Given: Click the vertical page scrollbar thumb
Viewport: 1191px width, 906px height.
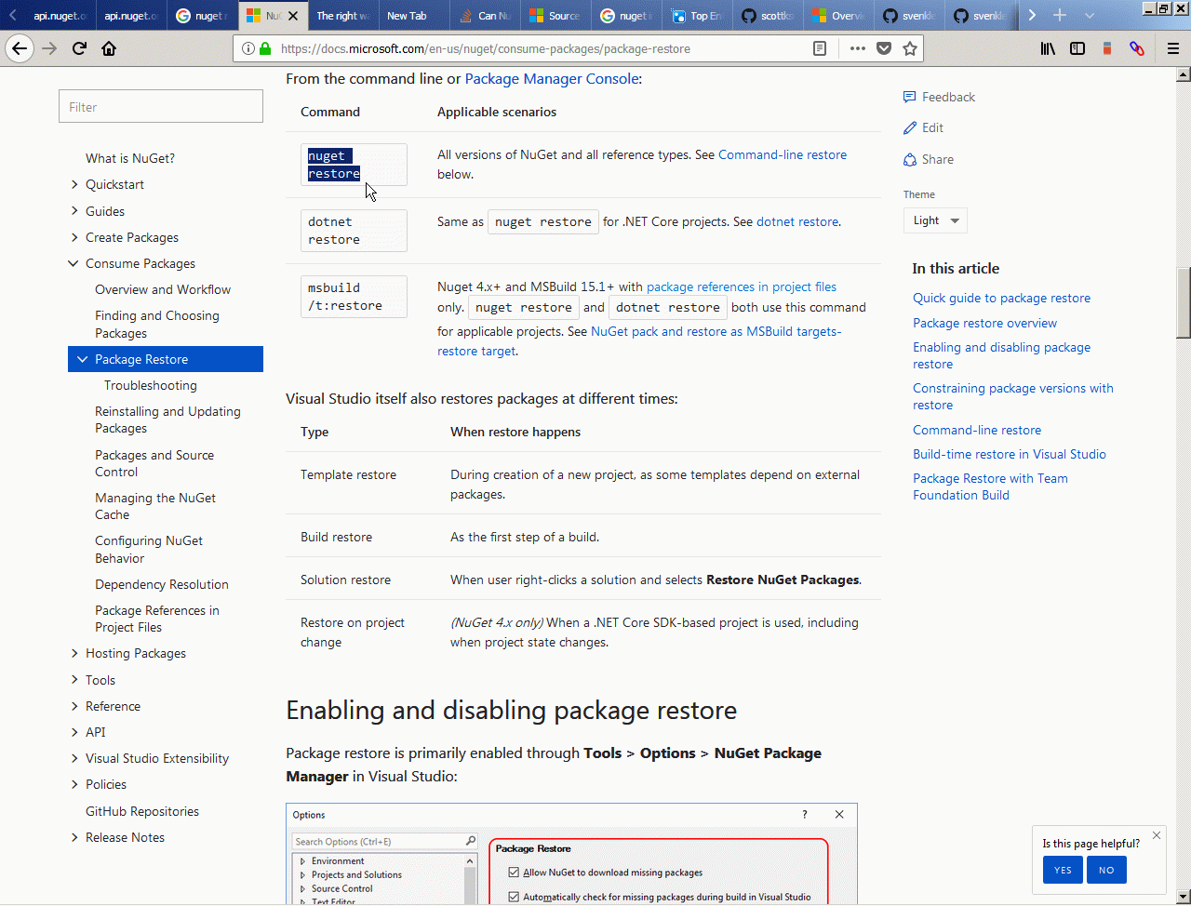Looking at the screenshot, I should tap(1184, 303).
